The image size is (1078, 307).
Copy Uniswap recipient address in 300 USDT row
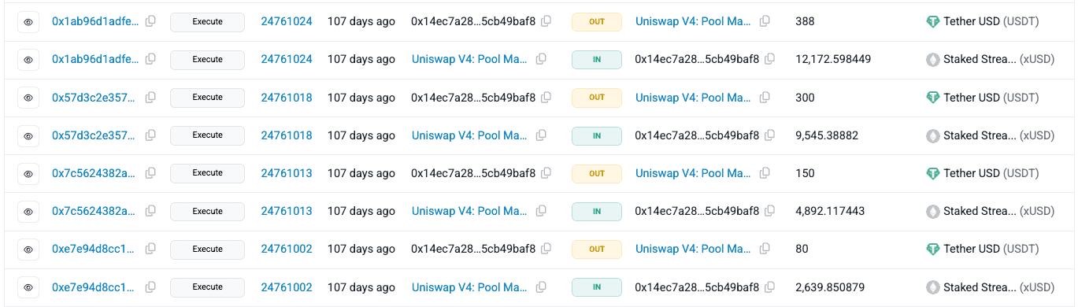pyautogui.click(x=765, y=98)
